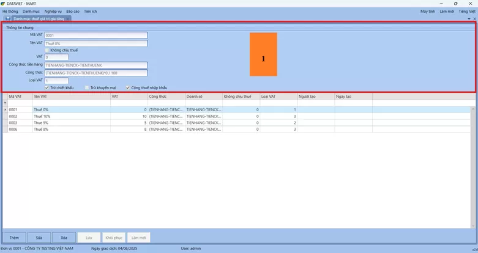Screen dimensions: 478x253
Task: Open the Tiện ích menu
Action: (91, 11)
